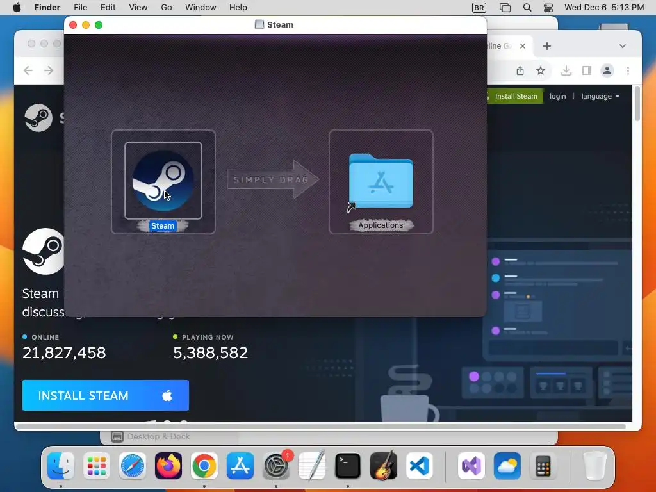Open Google Chrome from the Dock
This screenshot has height=492, width=656.
pos(204,466)
